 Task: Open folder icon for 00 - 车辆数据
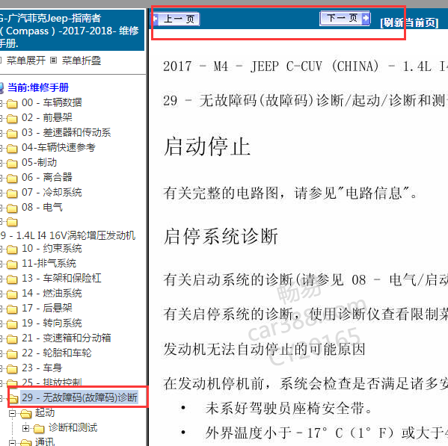(12, 103)
